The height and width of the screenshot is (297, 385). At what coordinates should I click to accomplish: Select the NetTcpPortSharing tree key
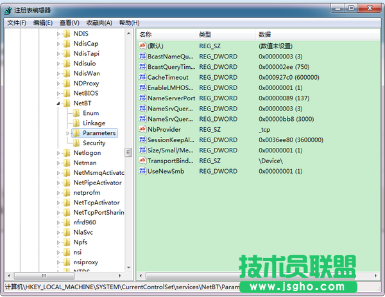pos(99,212)
